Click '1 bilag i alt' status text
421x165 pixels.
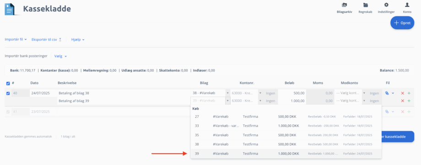coord(68,136)
